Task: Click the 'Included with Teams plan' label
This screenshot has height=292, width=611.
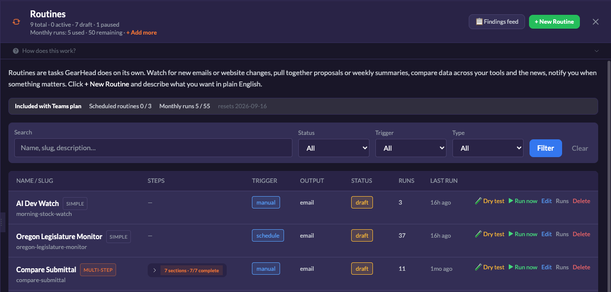Action: click(48, 106)
